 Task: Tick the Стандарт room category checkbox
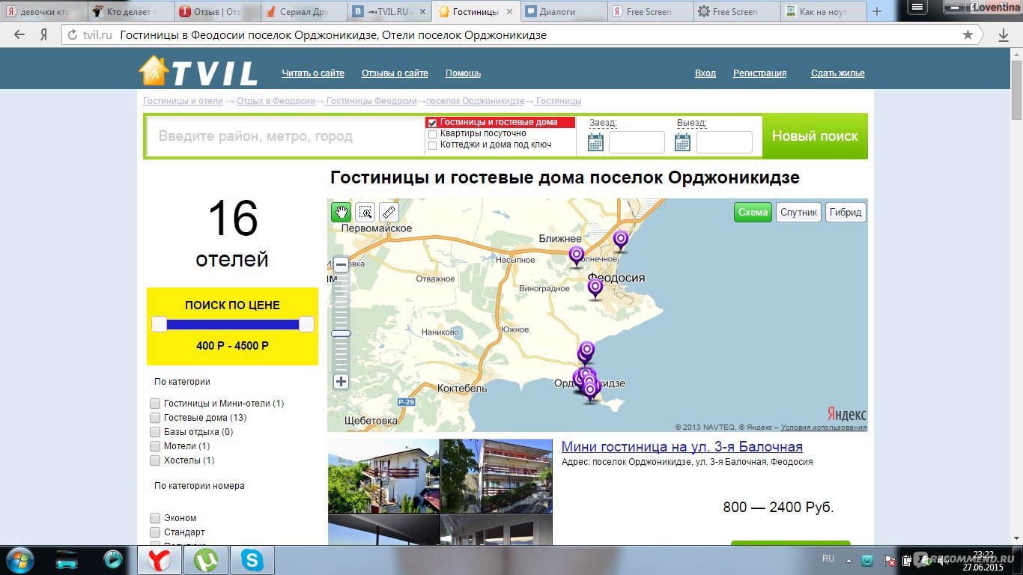click(x=155, y=532)
